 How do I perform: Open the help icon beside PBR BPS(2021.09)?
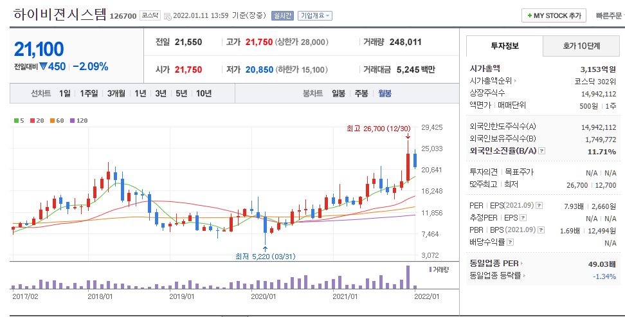(x=541, y=230)
